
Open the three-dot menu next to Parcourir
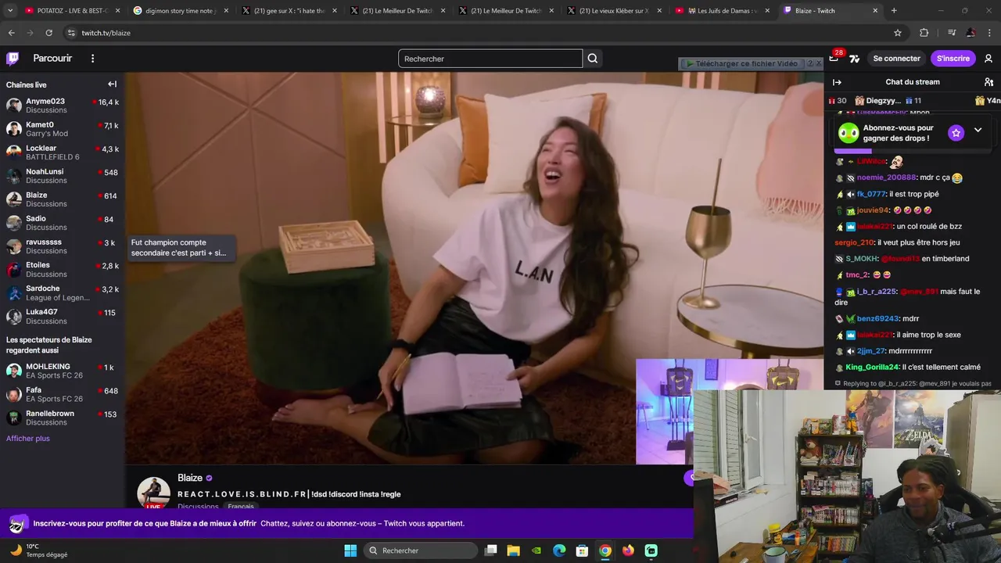tap(92, 59)
